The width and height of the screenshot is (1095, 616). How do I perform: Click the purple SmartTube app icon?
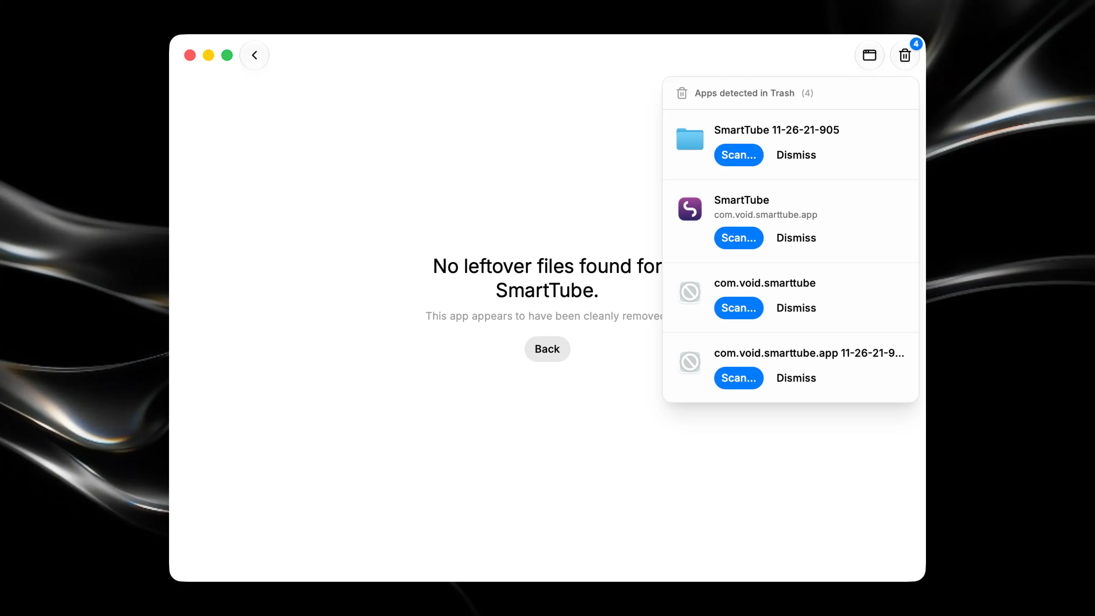coord(690,209)
